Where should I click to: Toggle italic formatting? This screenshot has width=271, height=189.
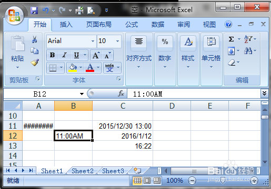64,55
